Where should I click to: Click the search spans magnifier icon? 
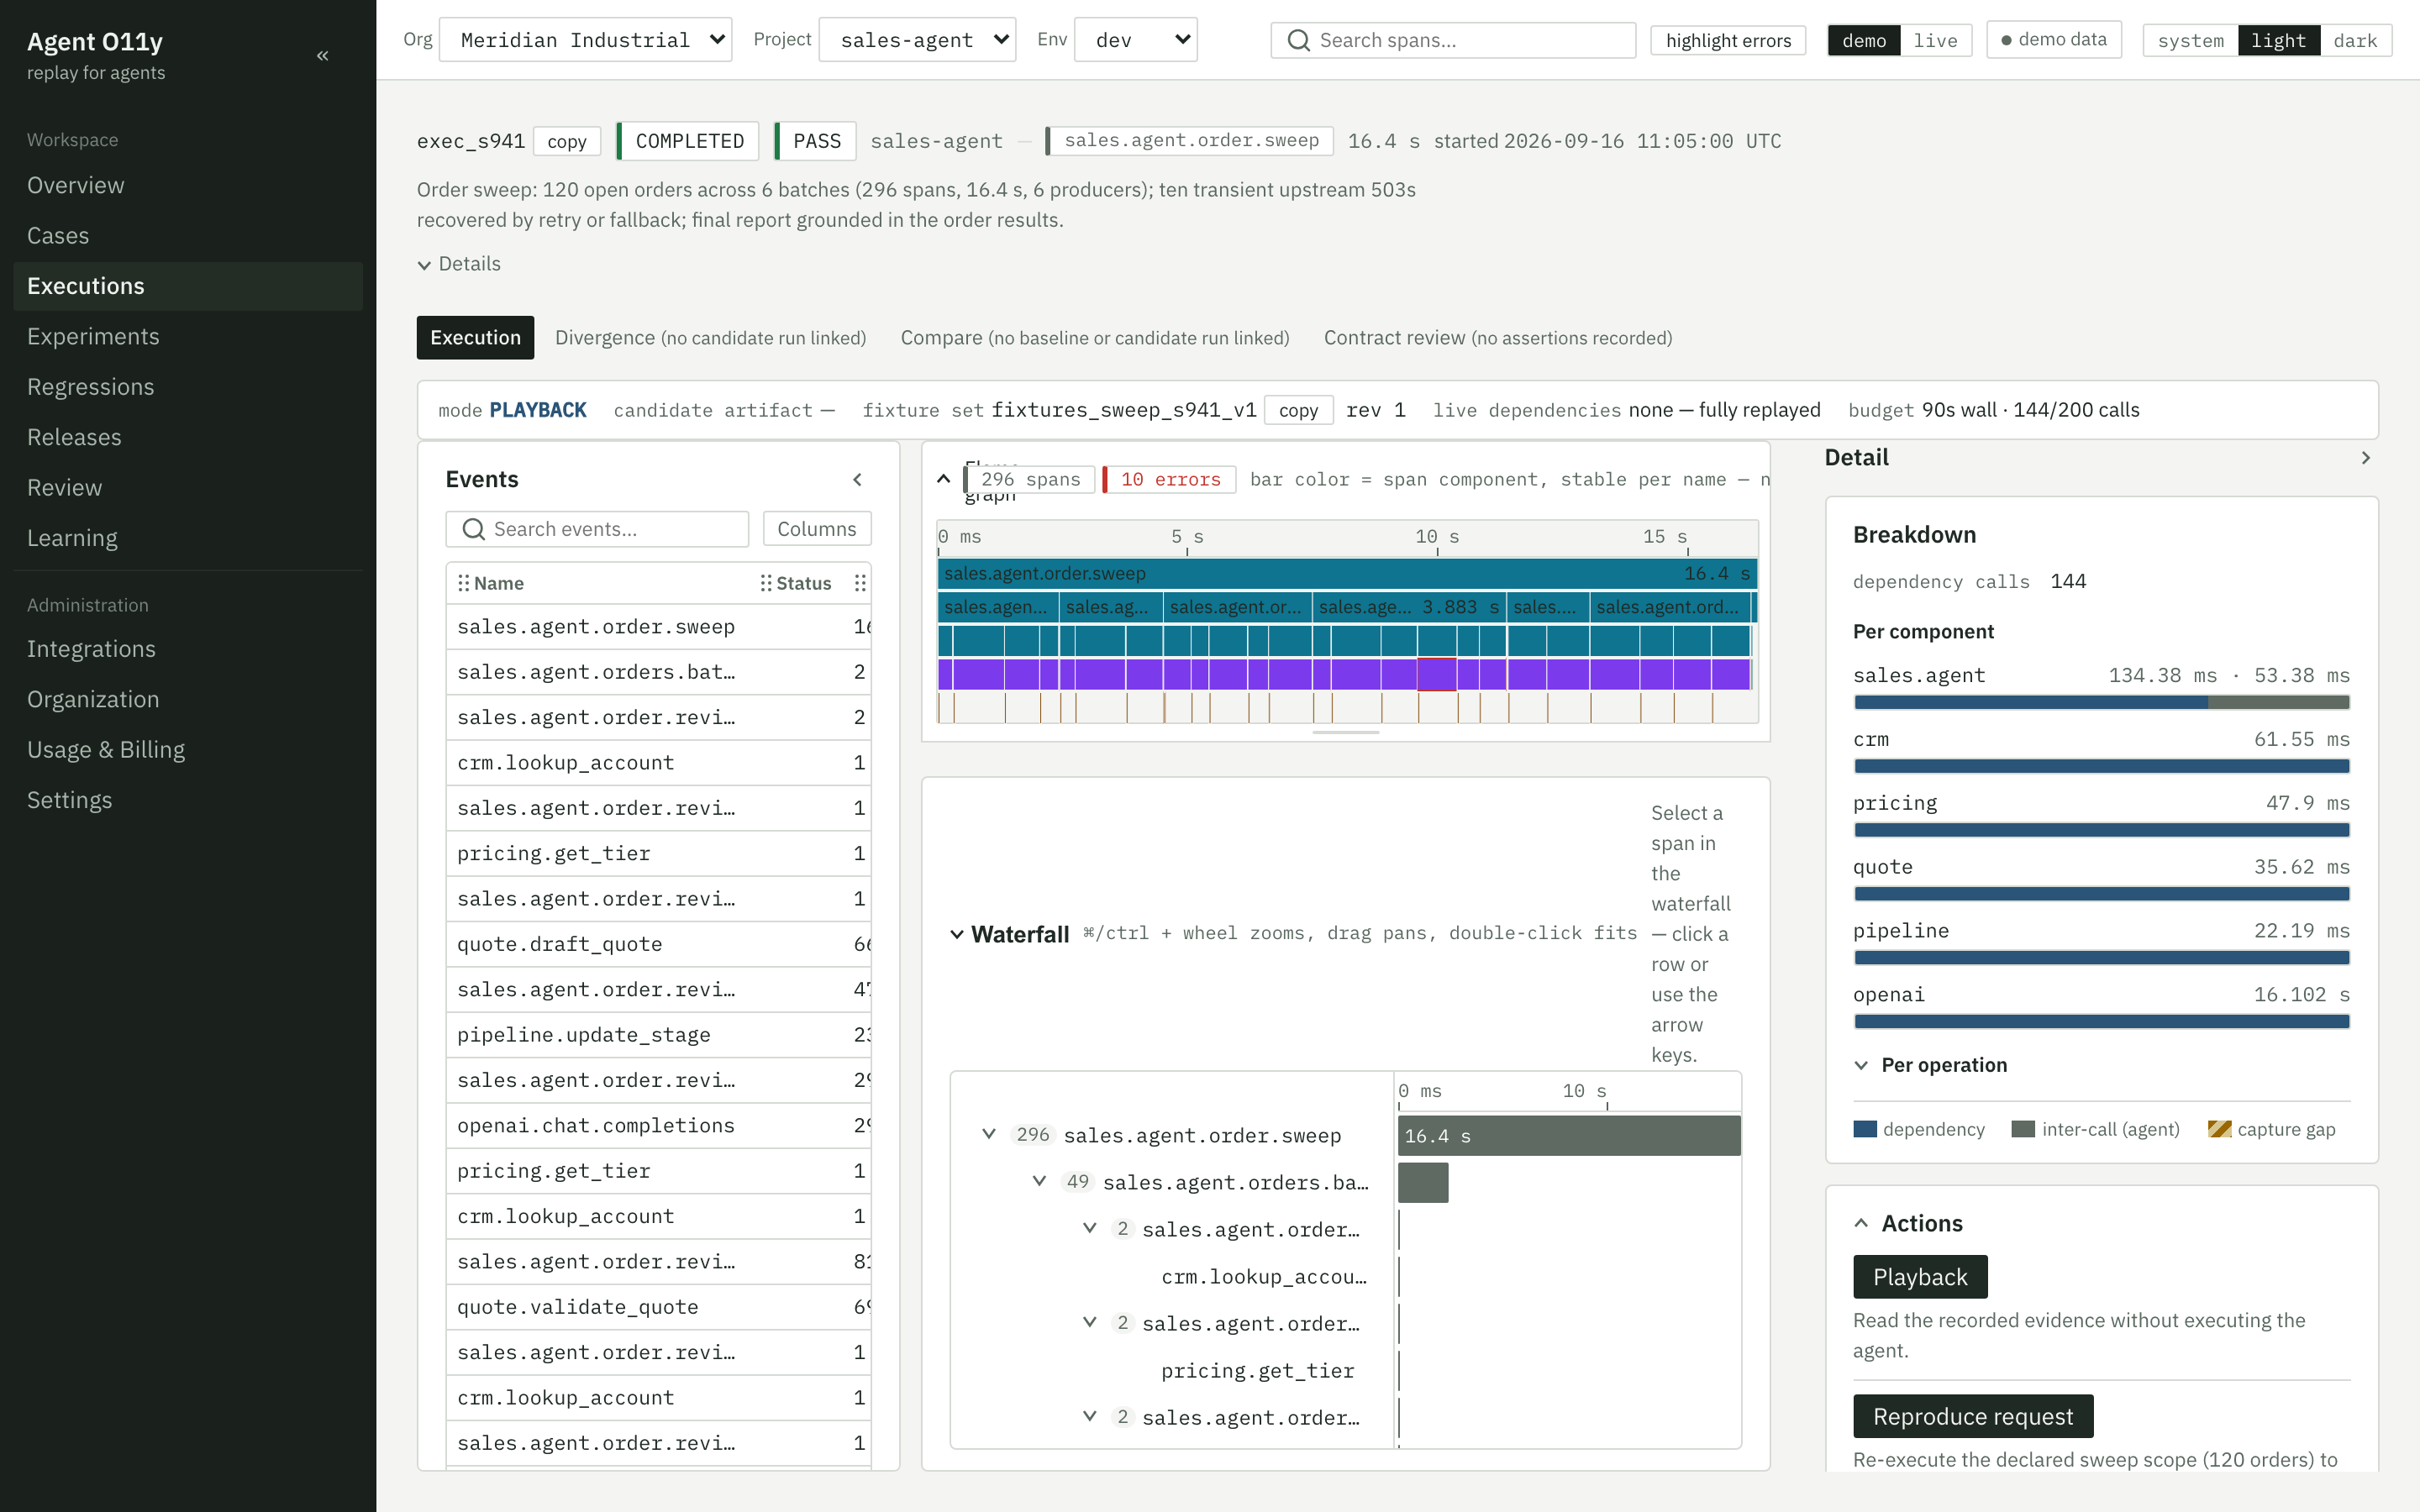coord(1298,41)
